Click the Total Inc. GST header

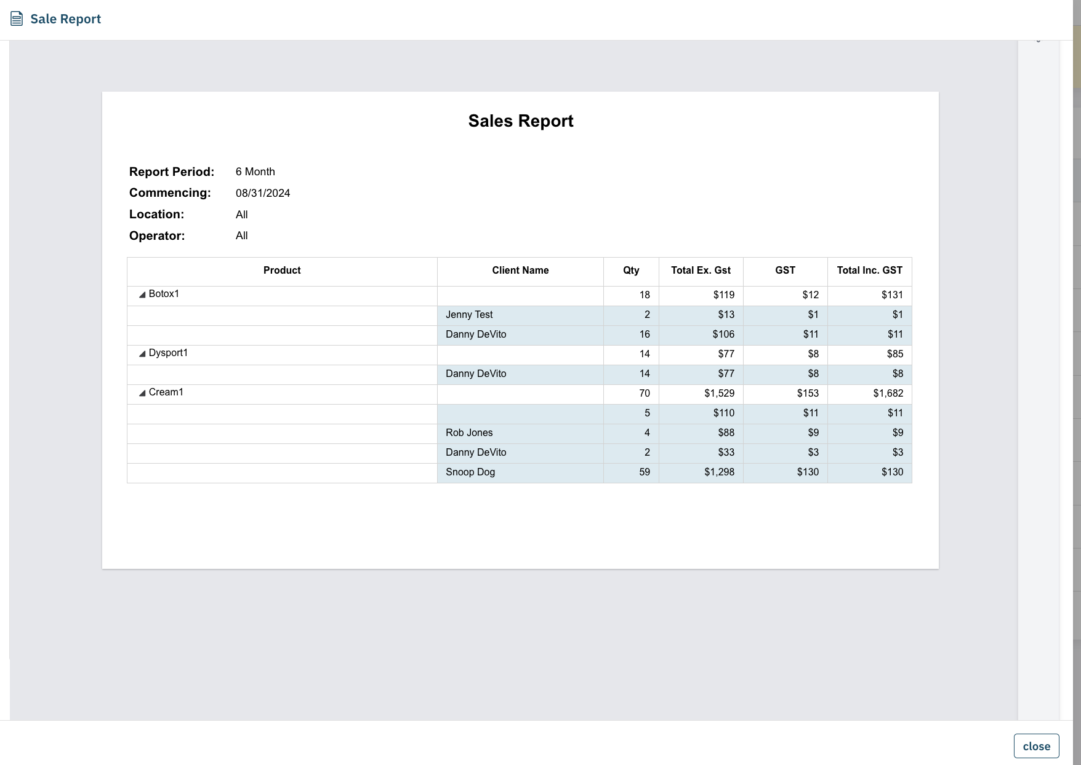click(x=869, y=271)
